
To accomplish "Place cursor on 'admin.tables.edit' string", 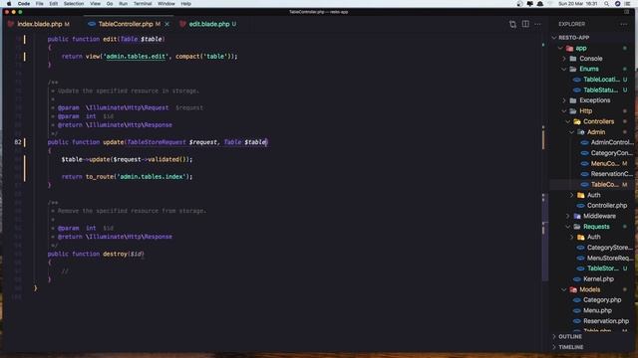I will tap(136, 57).
